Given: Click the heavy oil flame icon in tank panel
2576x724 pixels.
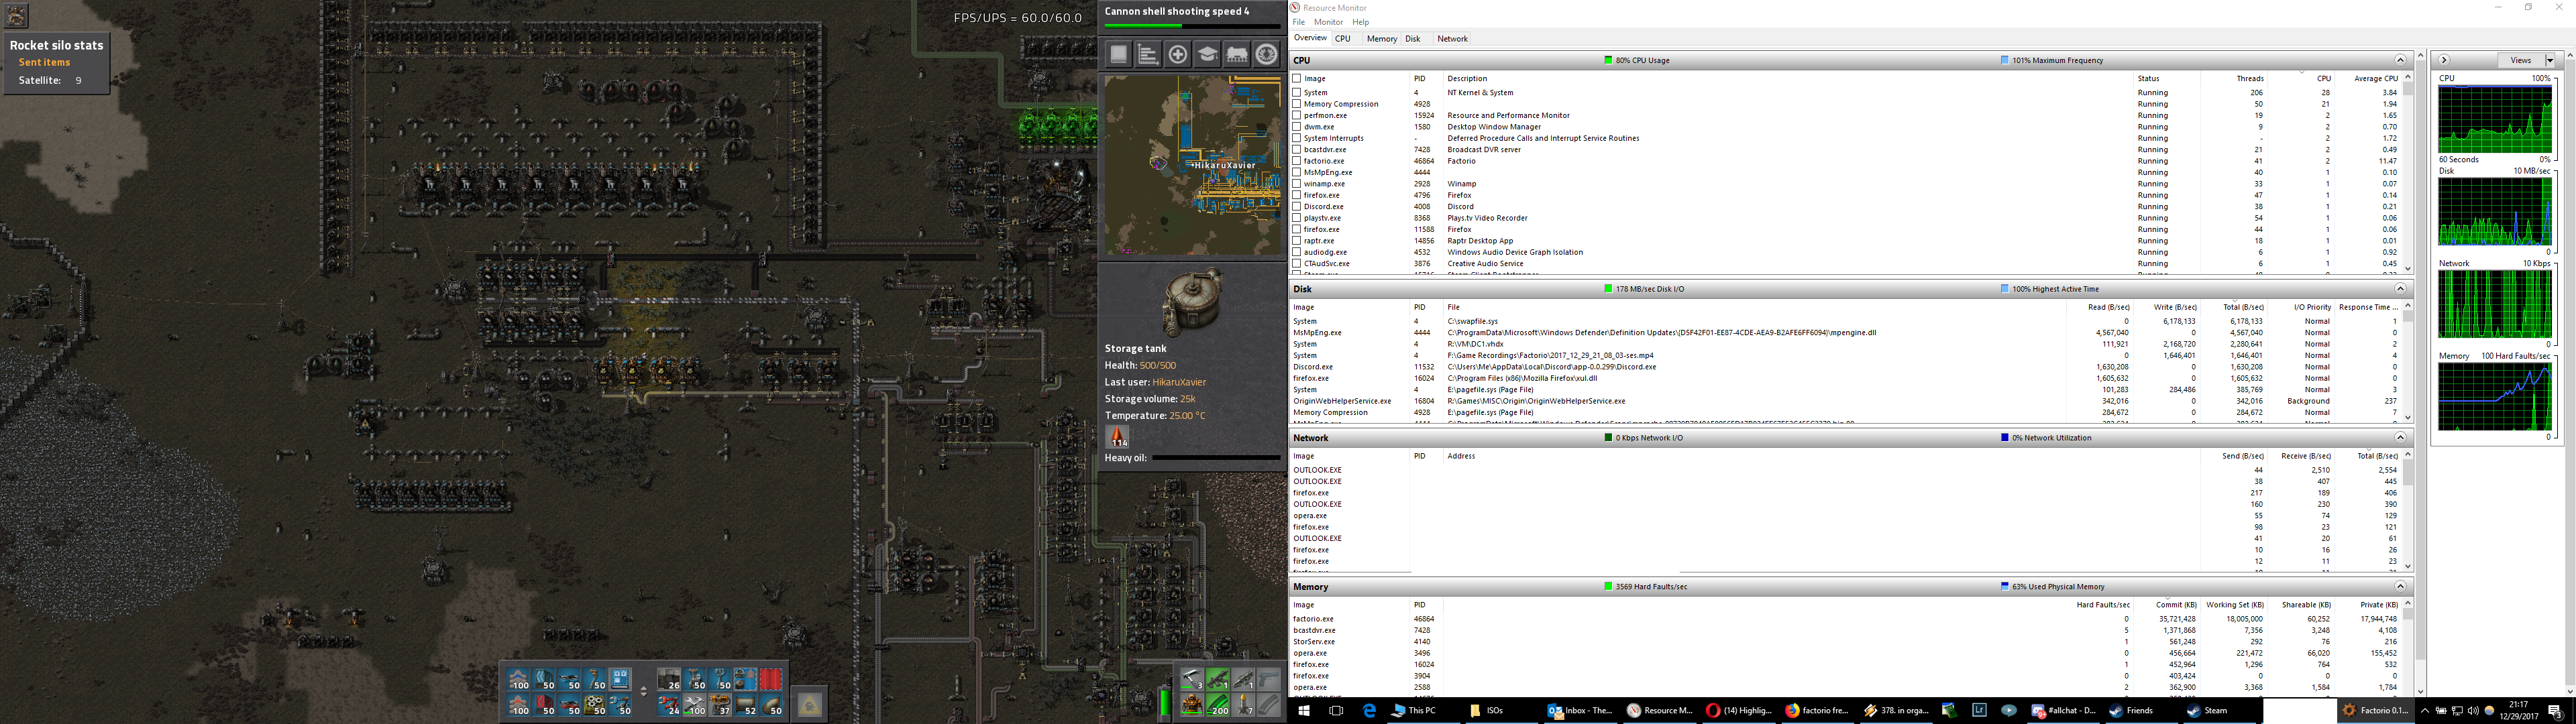Looking at the screenshot, I should pos(1117,436).
